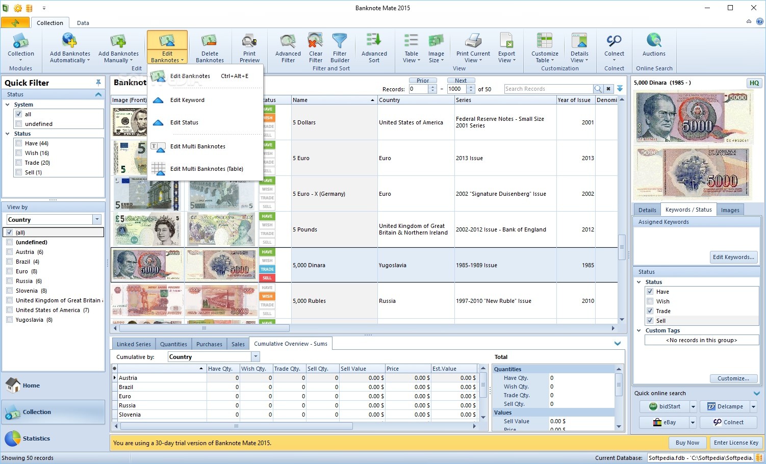766x464 pixels.
Task: Open the Decampe dropdown arrow
Action: coord(753,406)
